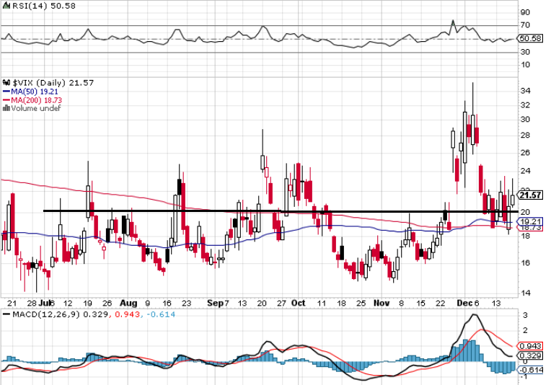Click the 10 level on RSI axis

click(x=525, y=65)
